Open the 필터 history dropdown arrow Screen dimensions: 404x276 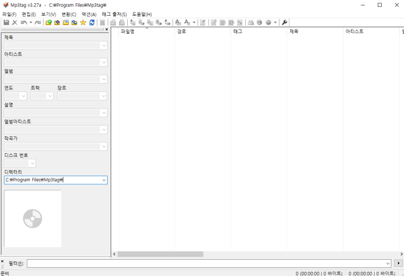[388, 264]
